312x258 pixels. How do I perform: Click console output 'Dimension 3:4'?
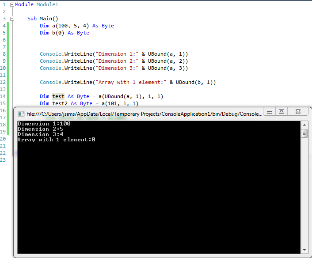point(40,134)
